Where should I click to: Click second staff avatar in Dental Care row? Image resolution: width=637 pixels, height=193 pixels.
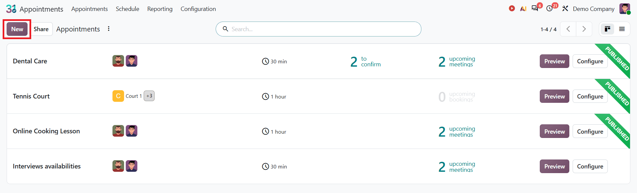(131, 61)
